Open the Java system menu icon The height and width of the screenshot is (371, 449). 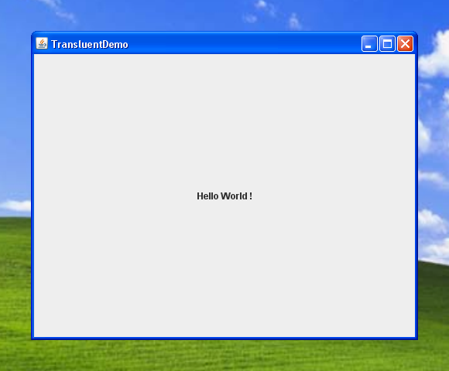pyautogui.click(x=42, y=44)
